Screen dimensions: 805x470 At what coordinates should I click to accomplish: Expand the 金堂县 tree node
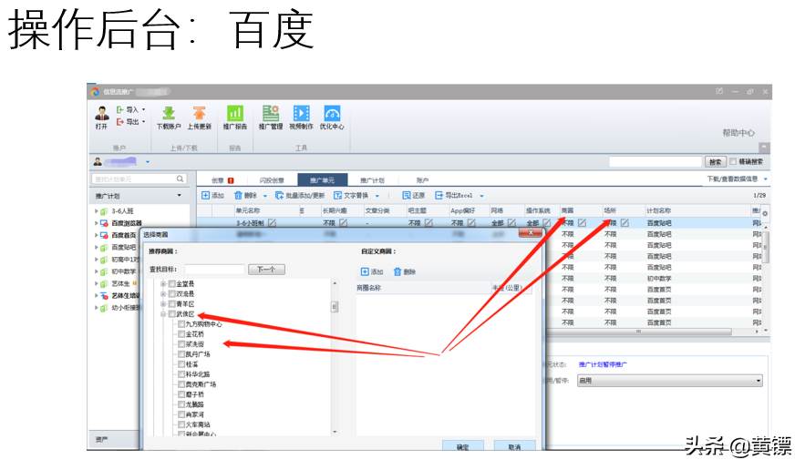pyautogui.click(x=163, y=284)
